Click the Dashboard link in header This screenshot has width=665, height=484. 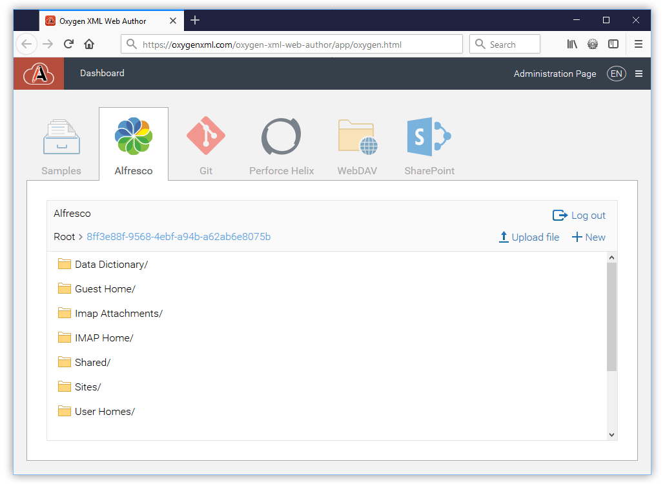click(102, 74)
